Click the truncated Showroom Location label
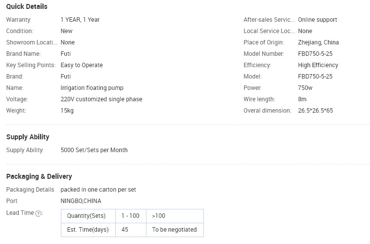This screenshot has width=370, height=244. (32, 42)
